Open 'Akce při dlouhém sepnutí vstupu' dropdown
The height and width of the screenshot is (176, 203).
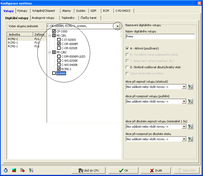pos(184,127)
